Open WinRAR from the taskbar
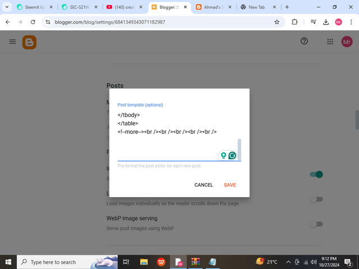The height and width of the screenshot is (269, 359). [196, 262]
